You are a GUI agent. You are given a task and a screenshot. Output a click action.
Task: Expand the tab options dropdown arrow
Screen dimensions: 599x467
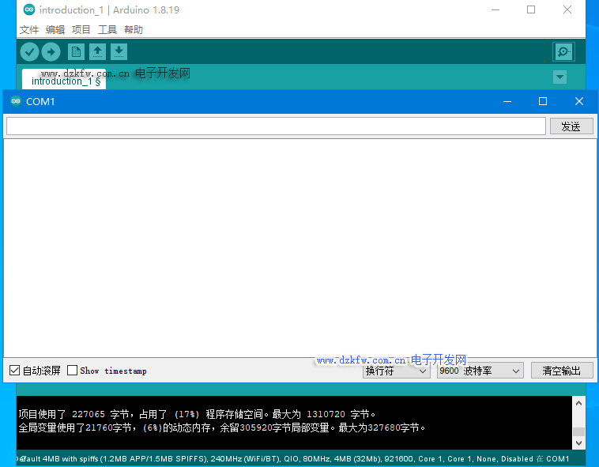click(559, 77)
